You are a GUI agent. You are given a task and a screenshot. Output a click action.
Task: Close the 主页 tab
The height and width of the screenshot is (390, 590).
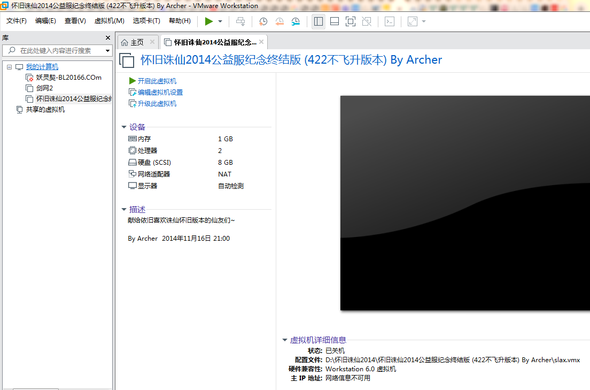click(152, 42)
